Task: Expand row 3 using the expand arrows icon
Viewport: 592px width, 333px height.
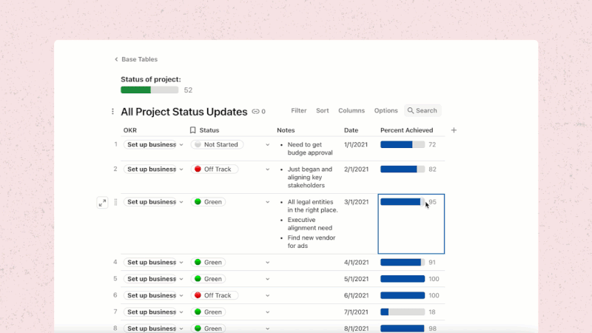Action: (x=102, y=202)
